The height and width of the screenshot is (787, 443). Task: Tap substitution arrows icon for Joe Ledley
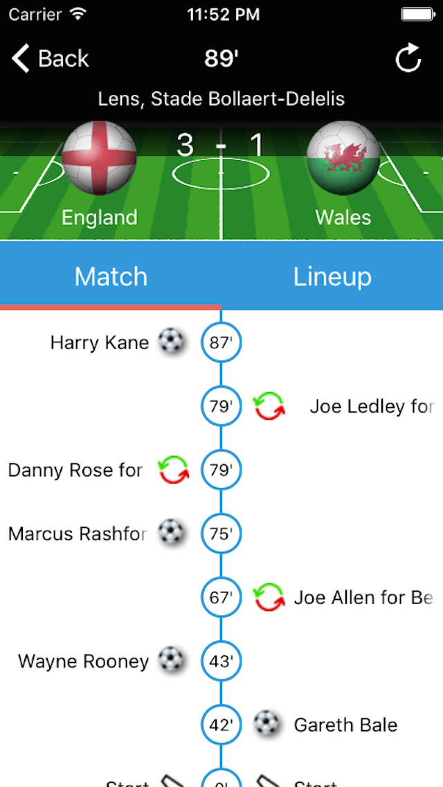269,406
